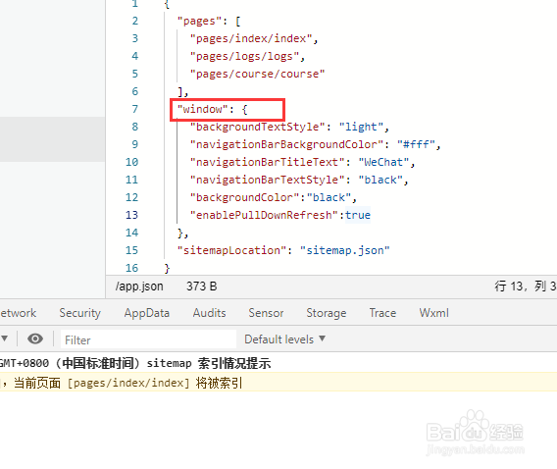Screen dimensions: 557x469
Task: Click the "navigationBarTitleText" key
Action: click(x=267, y=162)
